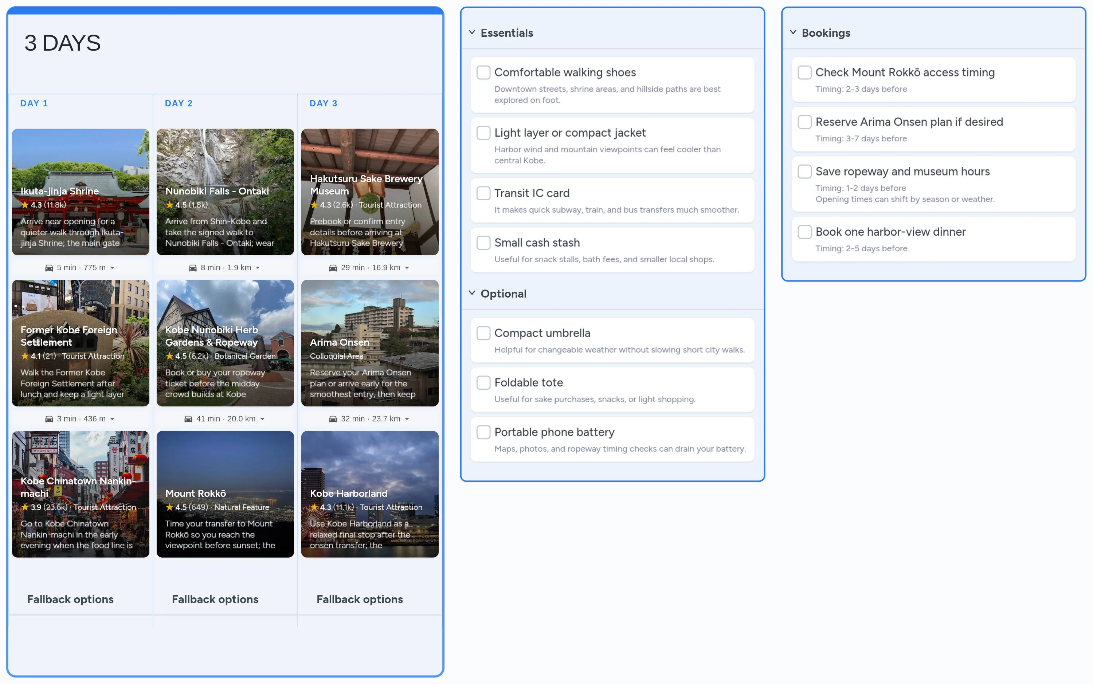The height and width of the screenshot is (684, 1093).
Task: Check Comfortable walking shoes item
Action: [483, 72]
